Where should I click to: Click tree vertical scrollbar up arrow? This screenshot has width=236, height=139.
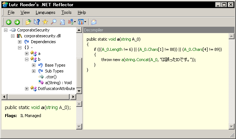coord(79,30)
